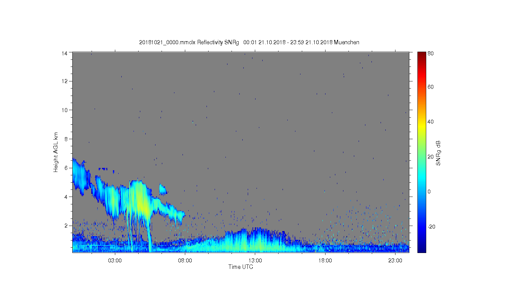Screen dimensions: 507x304
Task: Click the height tick label 14
Action: (65, 53)
